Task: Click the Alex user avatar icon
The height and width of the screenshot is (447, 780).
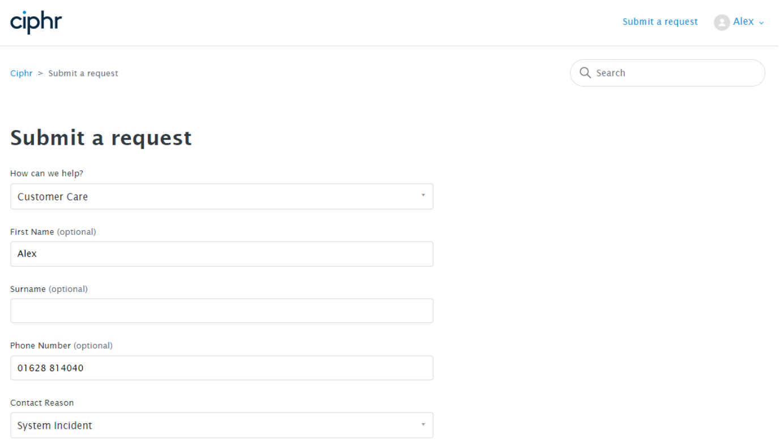Action: (x=722, y=22)
